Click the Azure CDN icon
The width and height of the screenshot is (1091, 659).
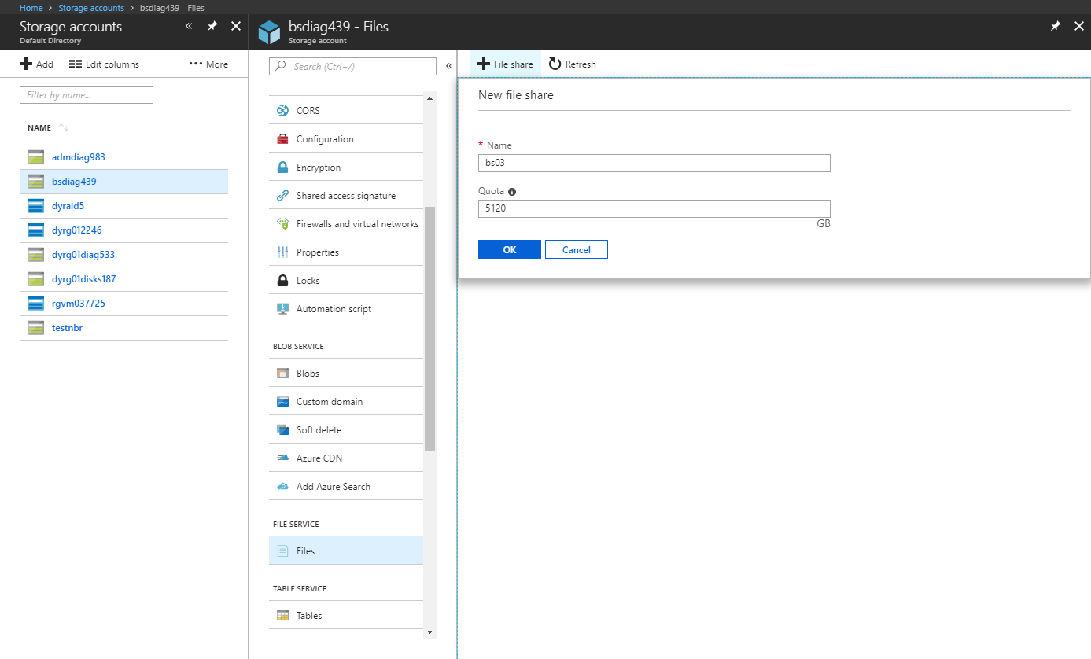(282, 458)
